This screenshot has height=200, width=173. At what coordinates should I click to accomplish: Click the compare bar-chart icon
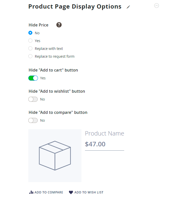click(31, 192)
